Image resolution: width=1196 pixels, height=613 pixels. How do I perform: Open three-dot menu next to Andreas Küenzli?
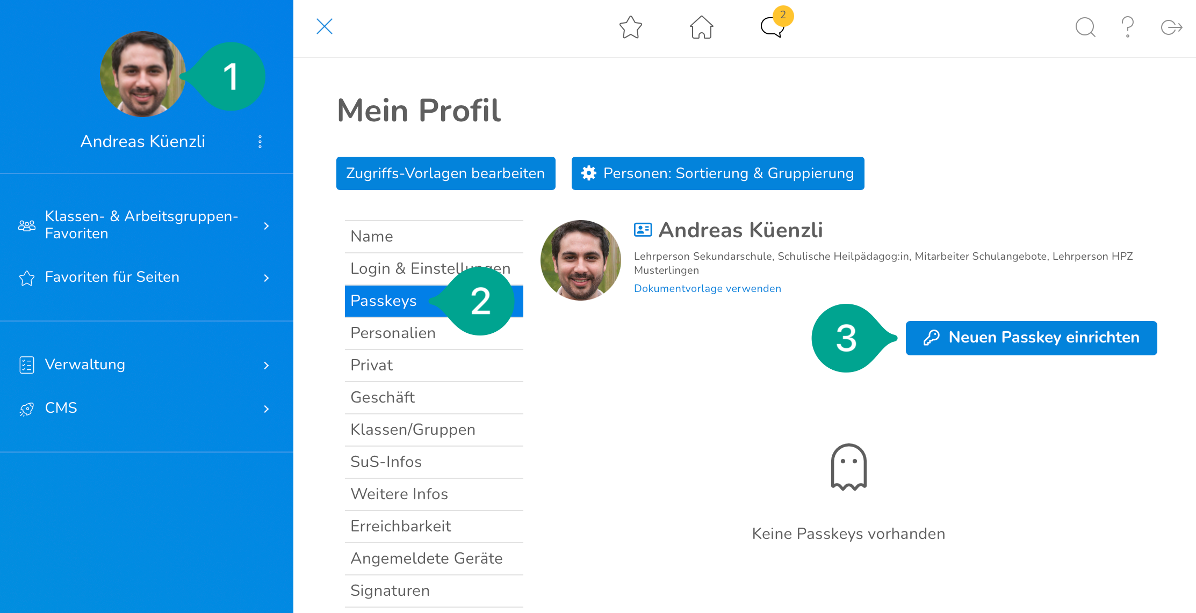(x=260, y=142)
